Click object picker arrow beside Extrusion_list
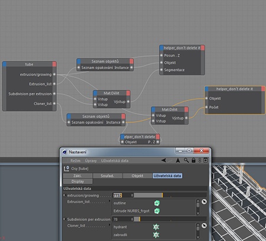Image resolution: width=266 pixels, height=241 pixels. (x=204, y=202)
